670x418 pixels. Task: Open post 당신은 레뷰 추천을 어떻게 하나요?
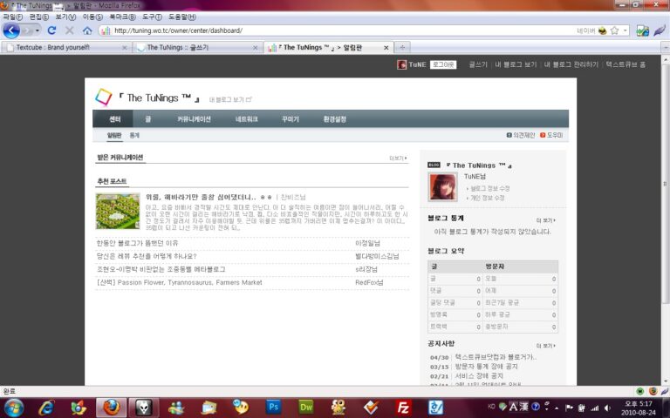(x=147, y=256)
